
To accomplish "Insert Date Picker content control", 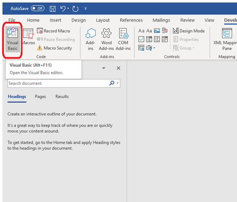I will point(164,39).
